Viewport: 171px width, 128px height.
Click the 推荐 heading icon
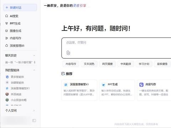[63, 74]
